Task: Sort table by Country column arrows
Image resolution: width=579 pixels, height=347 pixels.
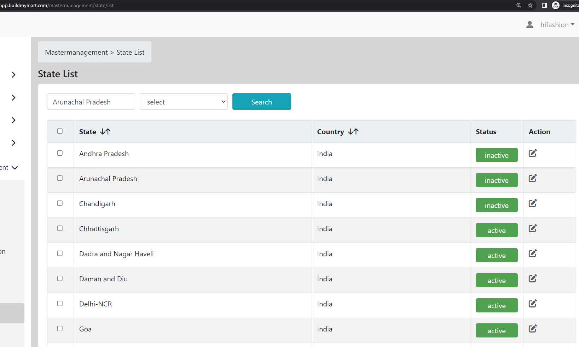Action: pos(353,132)
